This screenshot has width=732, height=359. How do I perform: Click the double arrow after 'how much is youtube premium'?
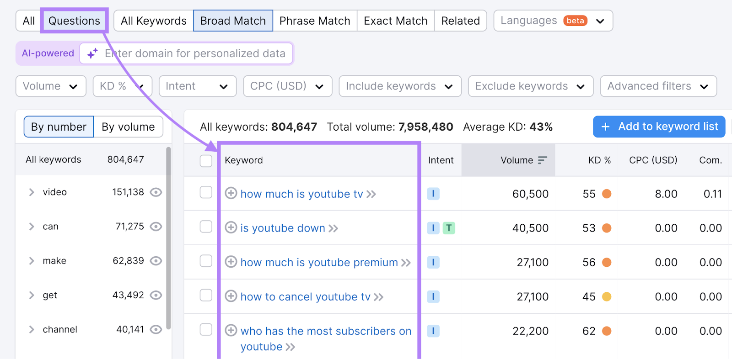406,263
